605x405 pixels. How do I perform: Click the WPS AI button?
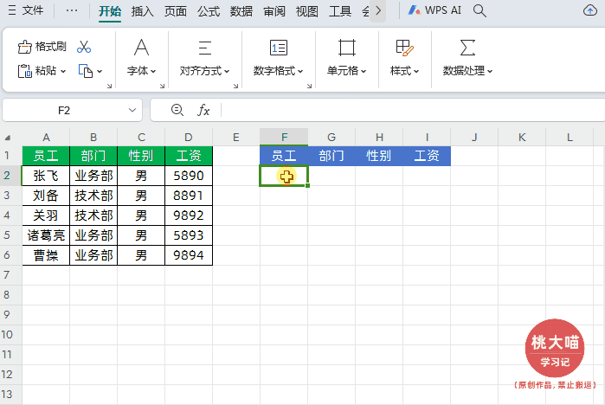435,10
